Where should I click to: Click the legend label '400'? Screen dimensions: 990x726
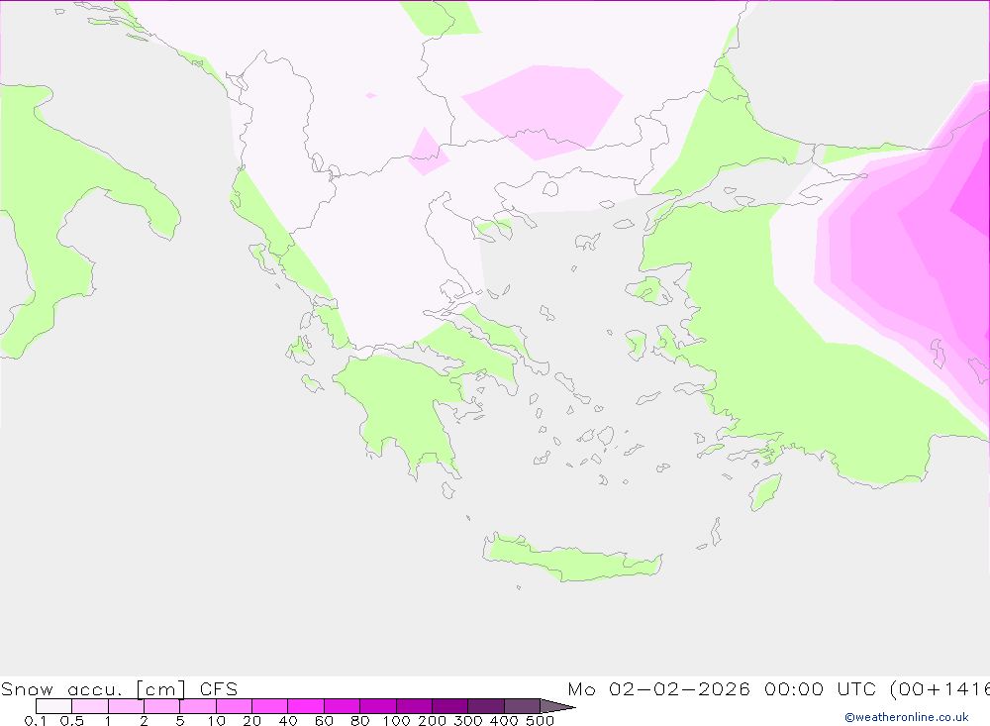(x=504, y=720)
